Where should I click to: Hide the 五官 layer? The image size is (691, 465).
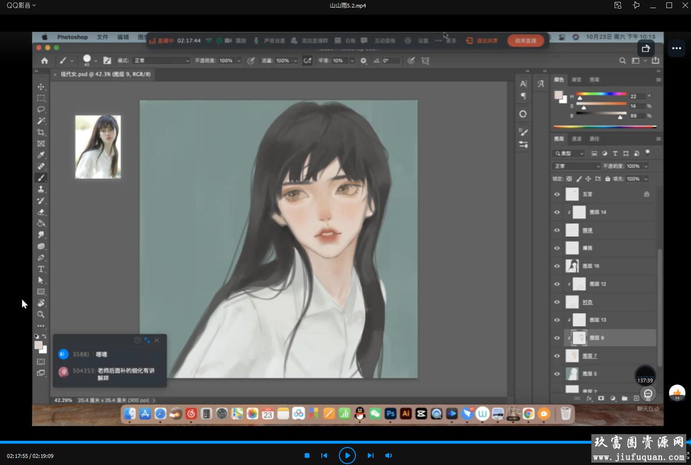pos(557,194)
